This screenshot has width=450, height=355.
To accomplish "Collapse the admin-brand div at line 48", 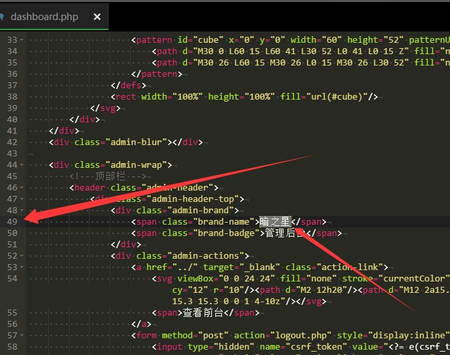I will tap(23, 210).
